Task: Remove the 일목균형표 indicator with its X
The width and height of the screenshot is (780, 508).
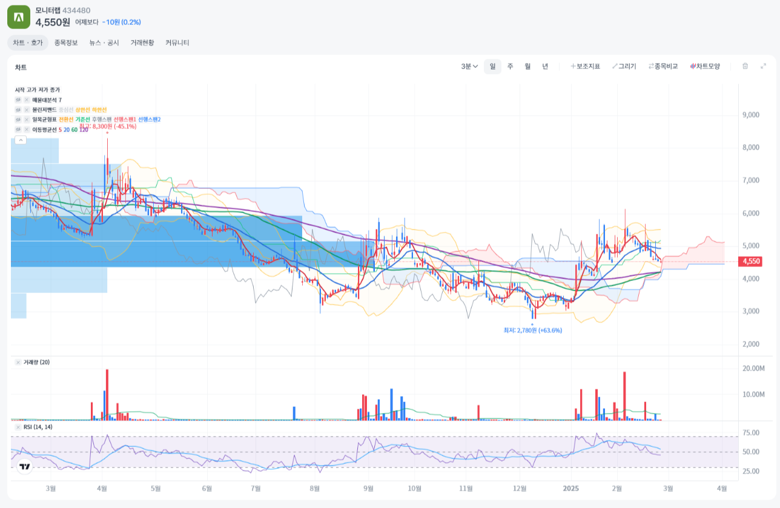Action: tap(27, 119)
